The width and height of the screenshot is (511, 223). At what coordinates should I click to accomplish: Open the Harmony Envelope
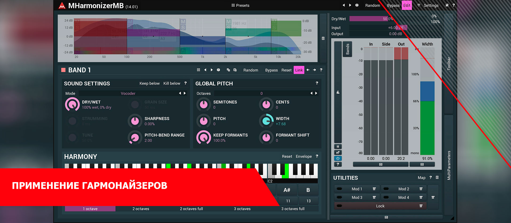[x=304, y=157]
